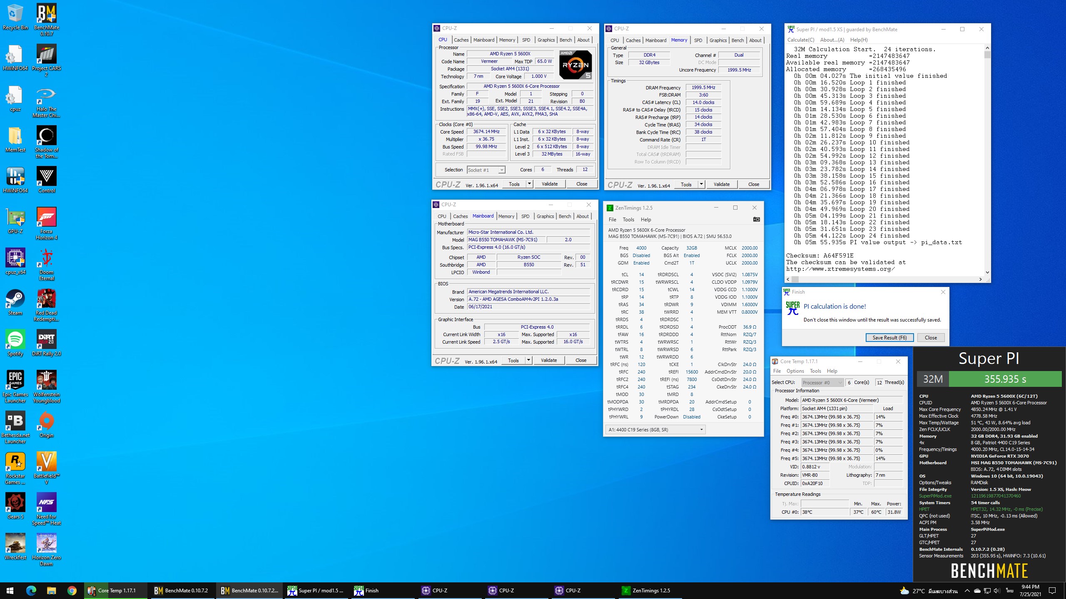Screen dimensions: 1066x599
Task: Open Epic Games Launcher desktop icon
Action: pyautogui.click(x=15, y=387)
